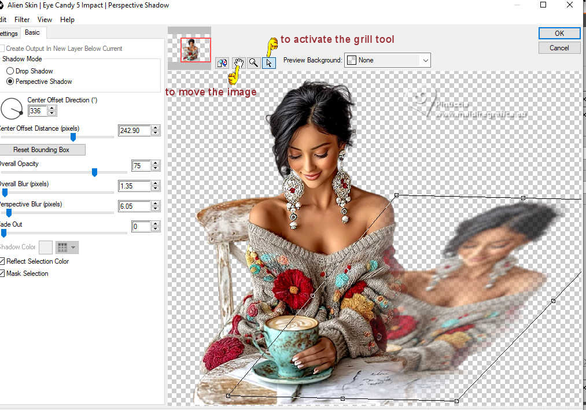
Task: Activate the arrow selection tool
Action: (x=269, y=63)
